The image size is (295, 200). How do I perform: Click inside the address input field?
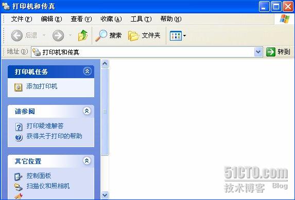147,52
